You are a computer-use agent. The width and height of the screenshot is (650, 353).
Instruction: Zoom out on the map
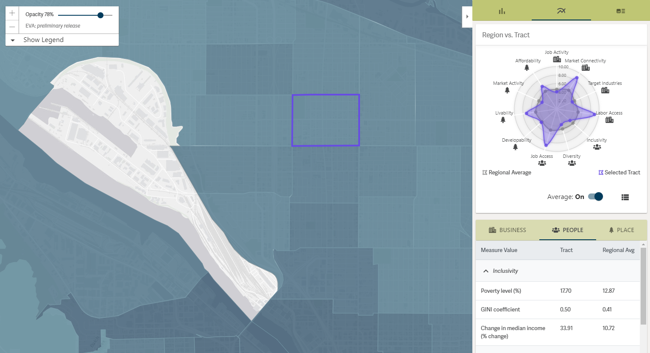pyautogui.click(x=12, y=27)
